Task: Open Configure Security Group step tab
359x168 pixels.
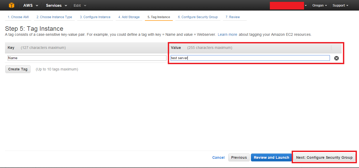Action: [x=198, y=17]
